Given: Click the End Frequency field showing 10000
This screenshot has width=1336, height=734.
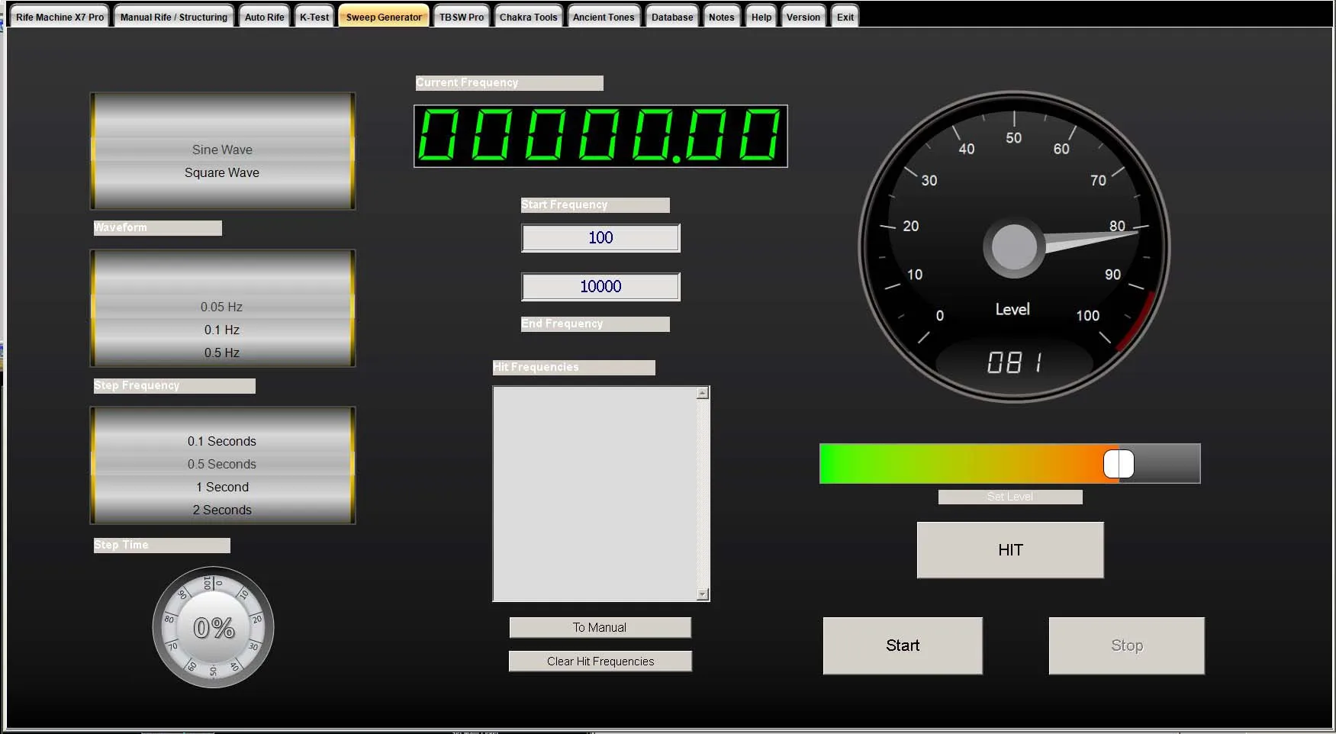Looking at the screenshot, I should pyautogui.click(x=600, y=287).
